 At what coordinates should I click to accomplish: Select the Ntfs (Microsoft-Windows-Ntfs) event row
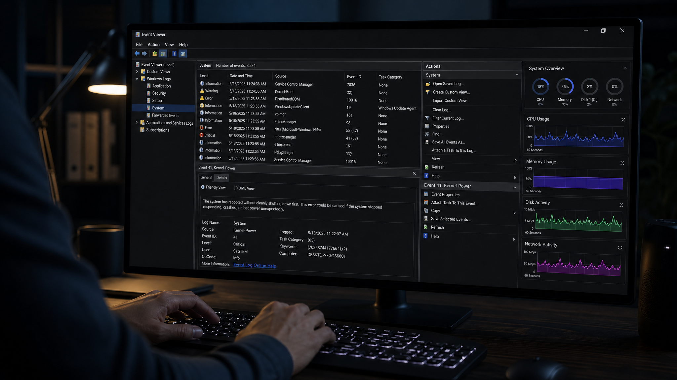click(308, 129)
